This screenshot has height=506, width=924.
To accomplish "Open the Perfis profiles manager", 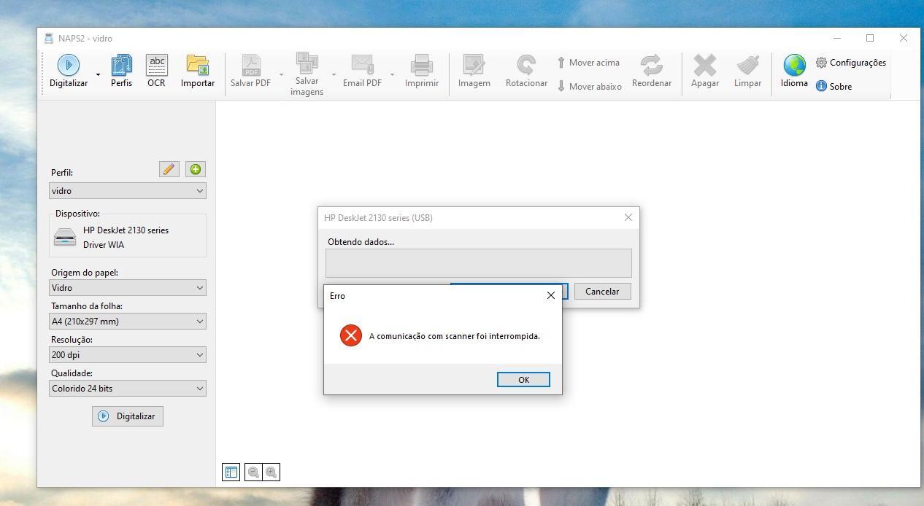I will [x=121, y=71].
